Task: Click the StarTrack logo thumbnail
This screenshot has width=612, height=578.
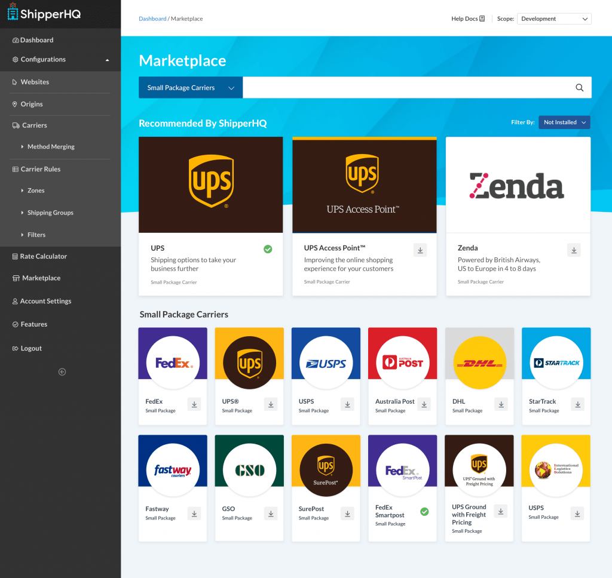Action: (556, 362)
